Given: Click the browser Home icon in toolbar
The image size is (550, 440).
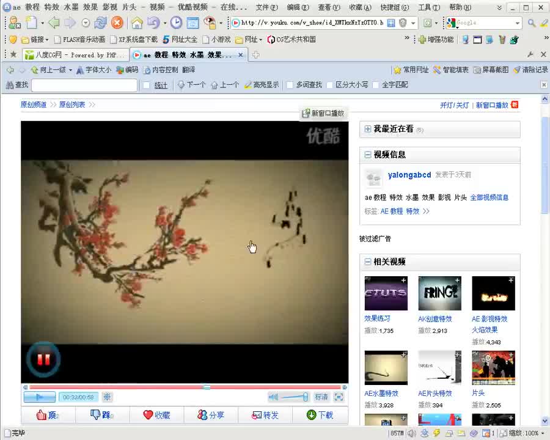Looking at the screenshot, I should (137, 23).
